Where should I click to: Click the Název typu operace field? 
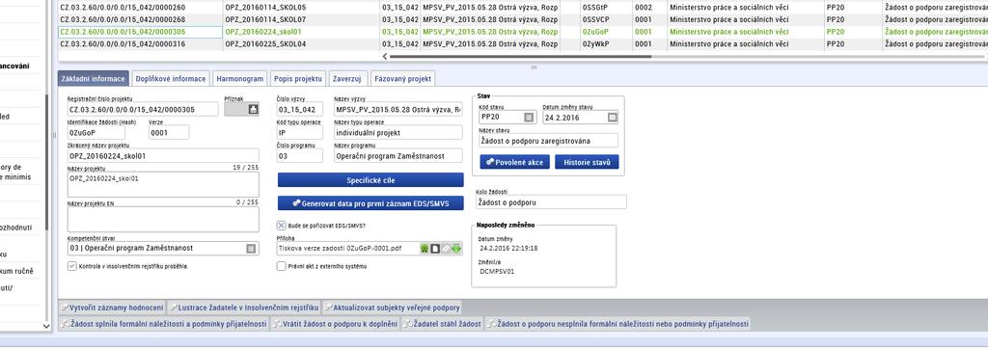pyautogui.click(x=398, y=133)
